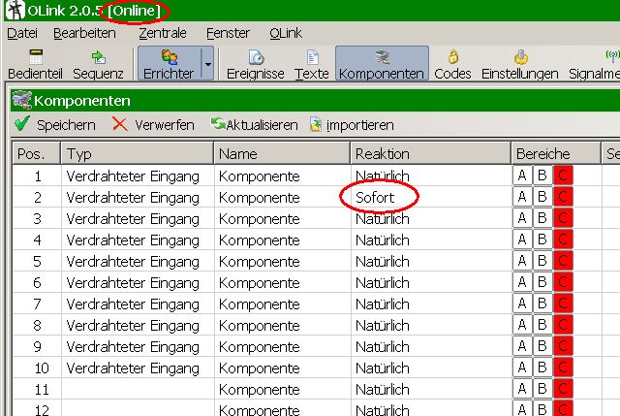
Task: Open Codes with the padlock icon
Action: [452, 64]
